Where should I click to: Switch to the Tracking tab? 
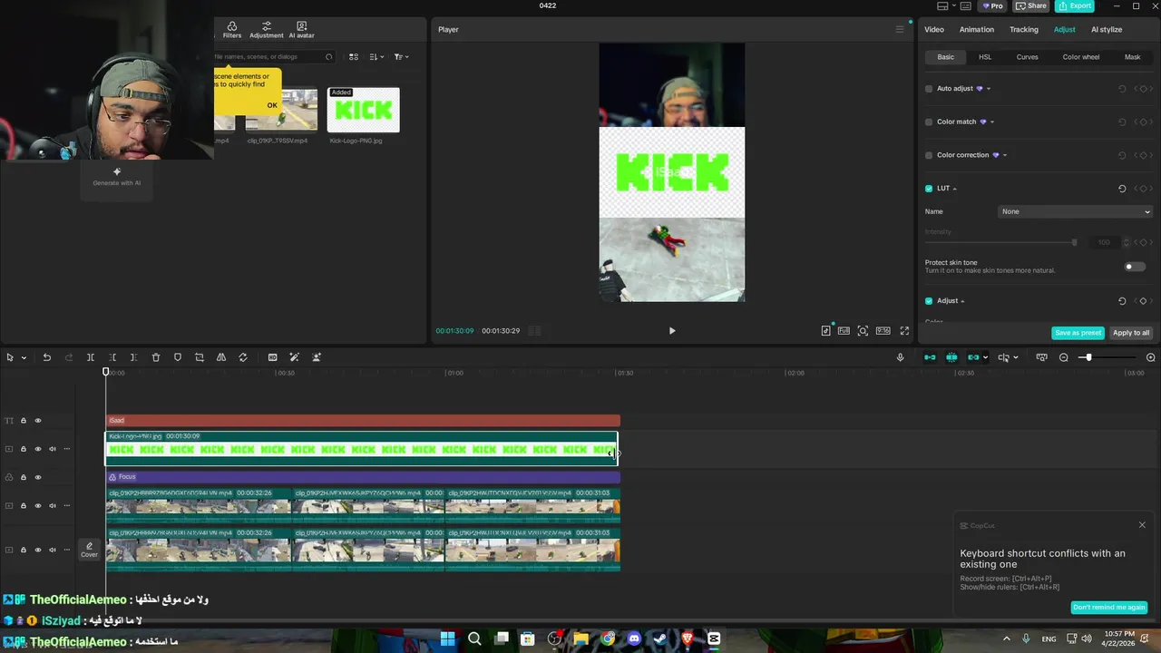click(1024, 29)
